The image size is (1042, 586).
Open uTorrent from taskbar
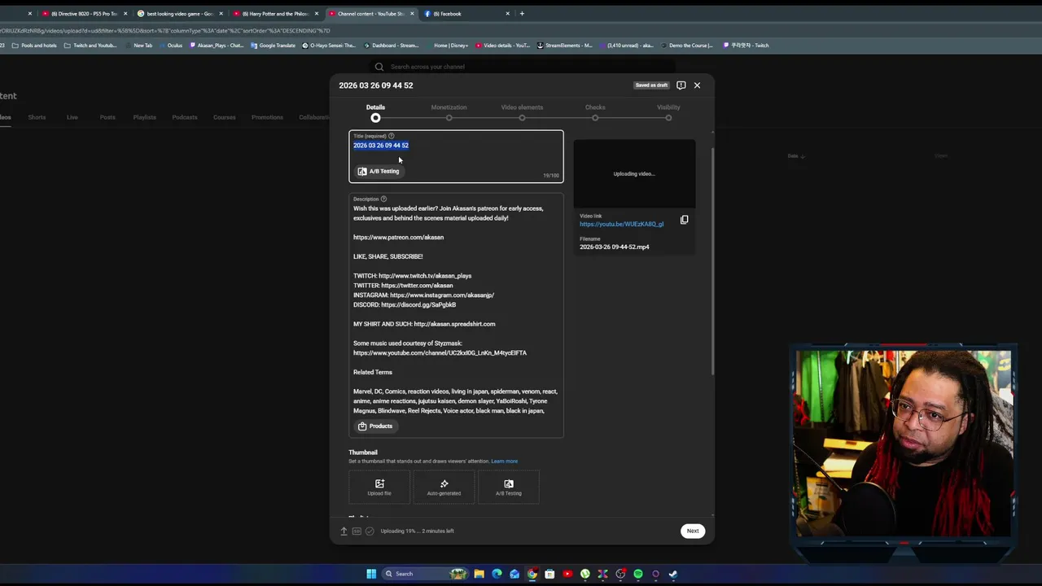point(585,574)
